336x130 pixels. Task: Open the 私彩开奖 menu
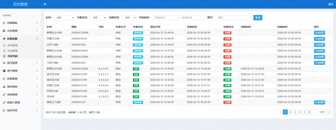(x=20, y=110)
